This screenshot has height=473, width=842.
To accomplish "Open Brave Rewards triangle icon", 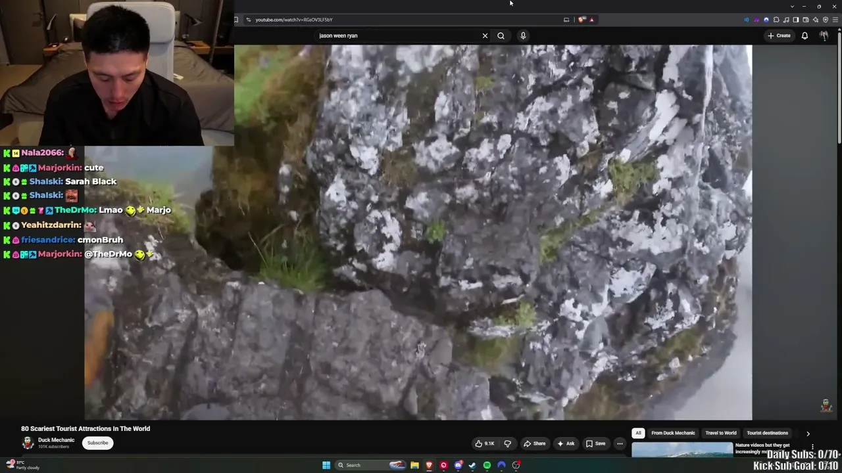I will (x=591, y=20).
